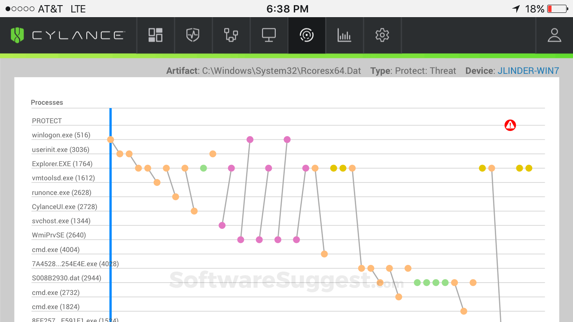Open the JLINDER-WIN7 device link
Image resolution: width=573 pixels, height=322 pixels.
528,71
